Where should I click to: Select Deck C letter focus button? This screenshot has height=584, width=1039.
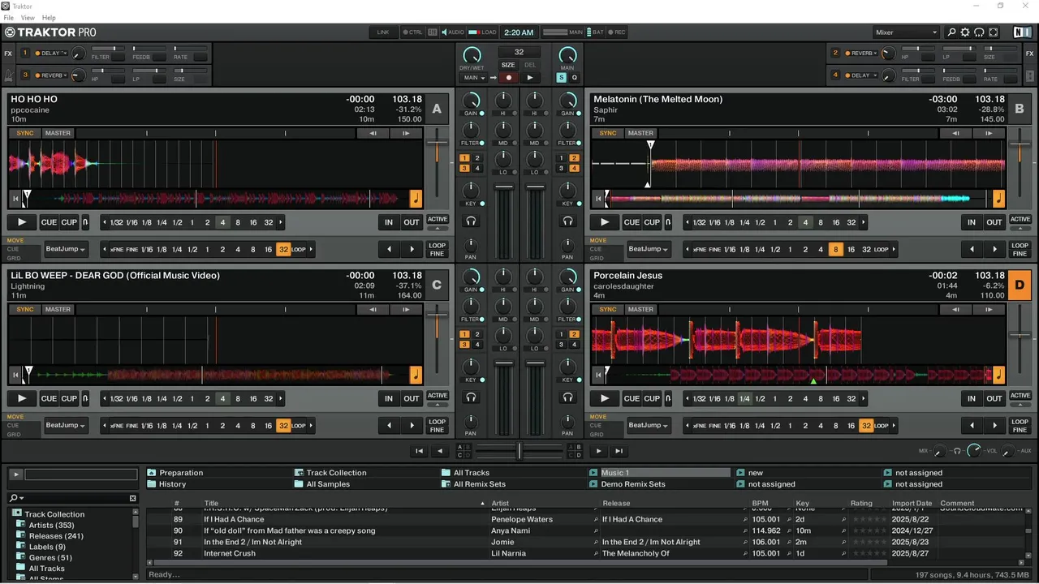click(437, 285)
